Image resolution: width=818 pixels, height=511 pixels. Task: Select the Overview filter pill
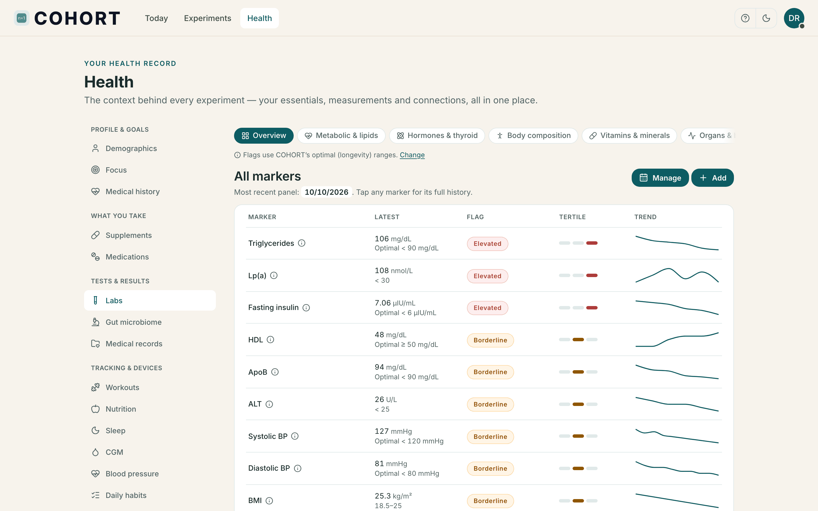click(264, 135)
